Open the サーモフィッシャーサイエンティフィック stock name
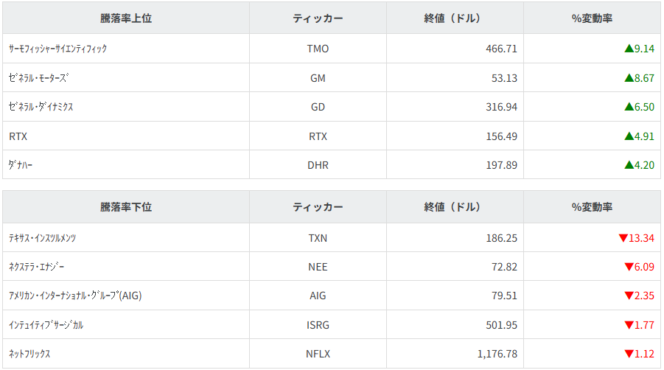 (58, 49)
